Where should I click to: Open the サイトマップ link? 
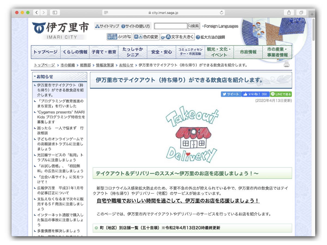107,26
